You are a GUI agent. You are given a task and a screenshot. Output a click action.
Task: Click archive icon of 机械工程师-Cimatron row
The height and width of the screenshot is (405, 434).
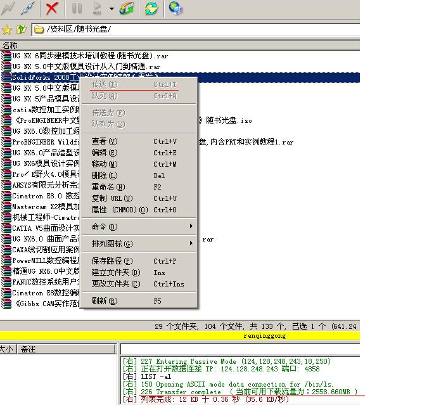6,217
